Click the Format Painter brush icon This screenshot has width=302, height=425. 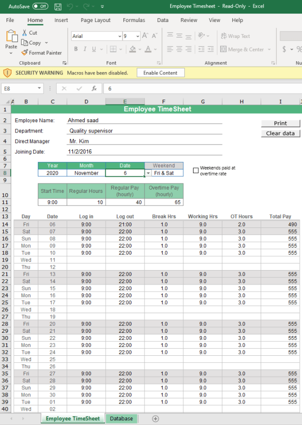[x=25, y=53]
